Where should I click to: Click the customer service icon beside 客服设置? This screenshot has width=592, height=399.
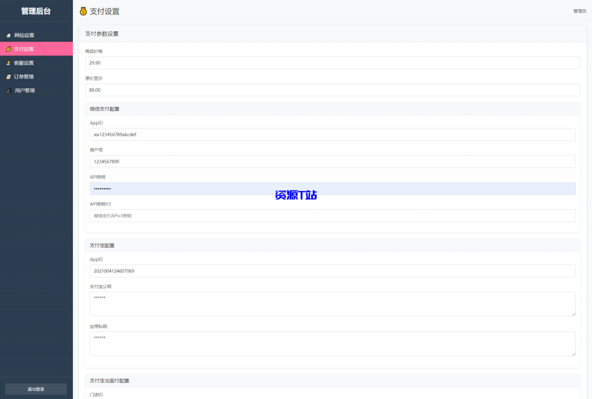click(x=9, y=63)
